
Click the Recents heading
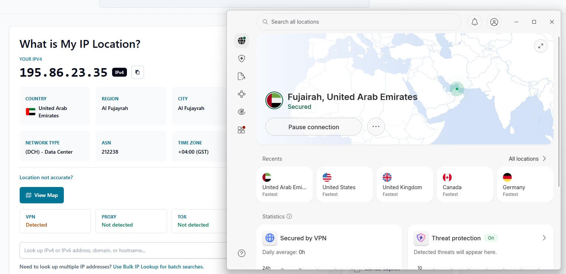272,159
